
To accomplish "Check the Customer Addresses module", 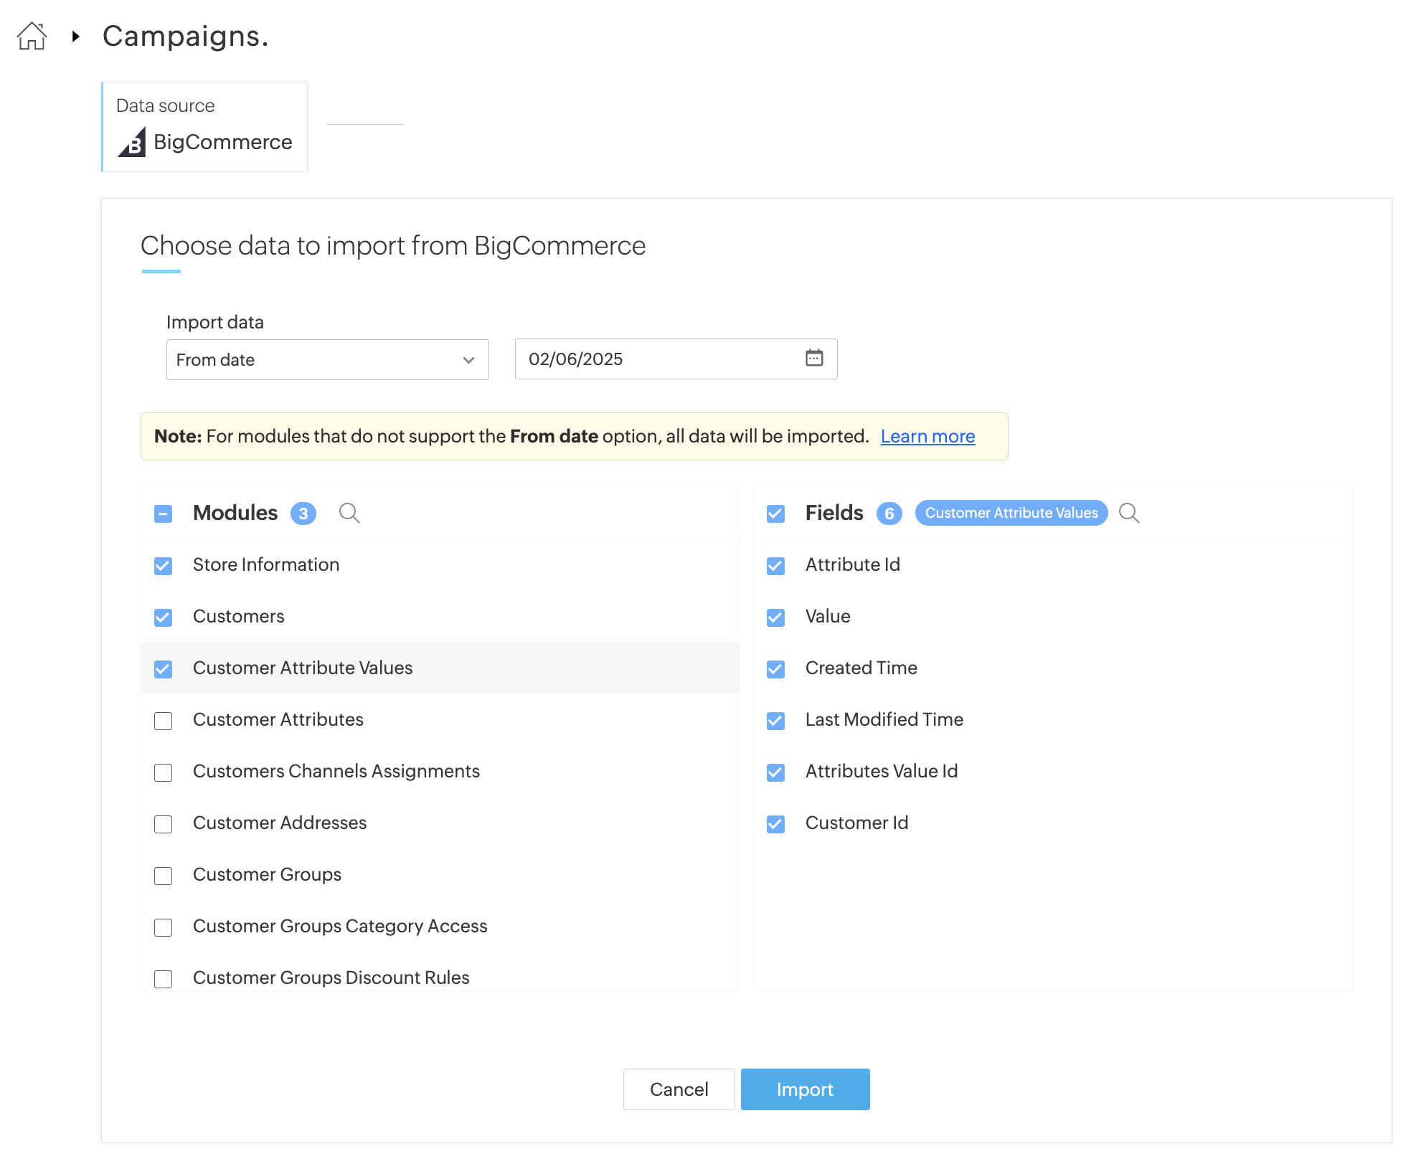I will (x=164, y=824).
